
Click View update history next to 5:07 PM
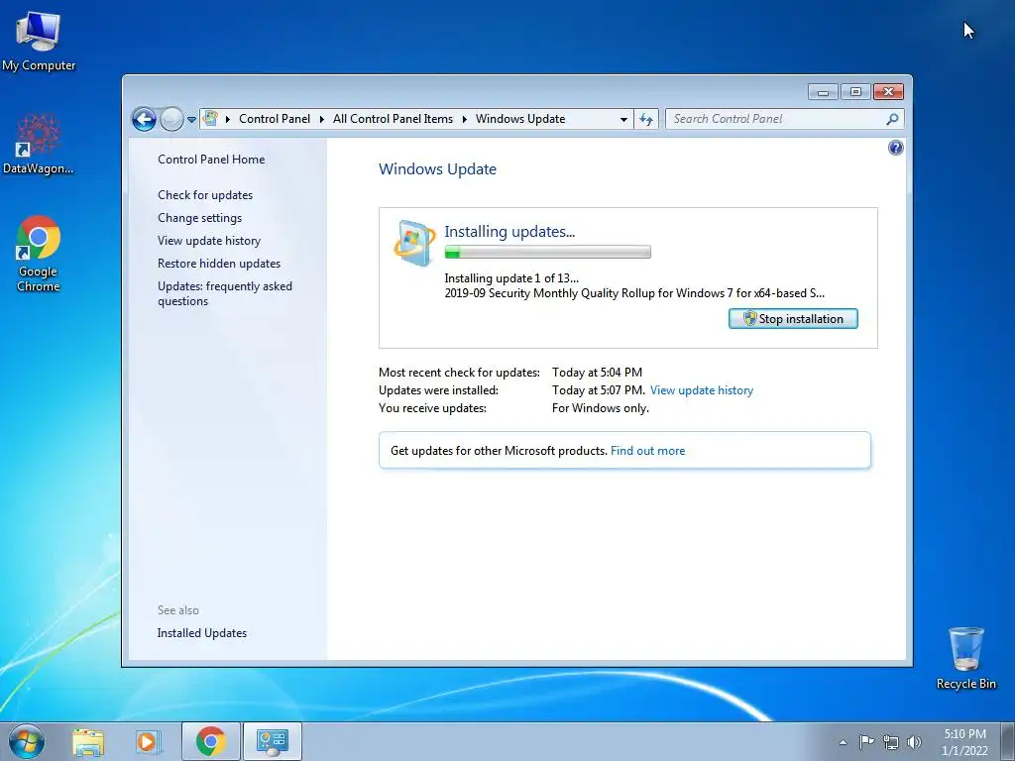tap(702, 390)
